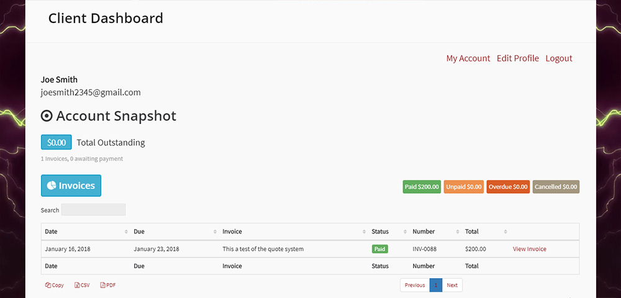621x298 pixels.
Task: Select the green Paid $200.00 badge
Action: [x=422, y=187]
